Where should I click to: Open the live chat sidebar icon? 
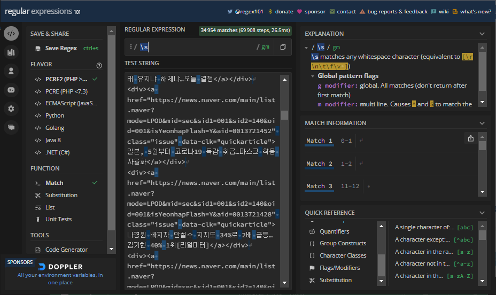point(11,127)
